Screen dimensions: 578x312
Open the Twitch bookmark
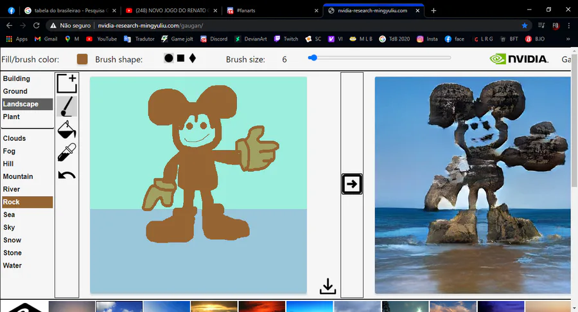coord(286,39)
